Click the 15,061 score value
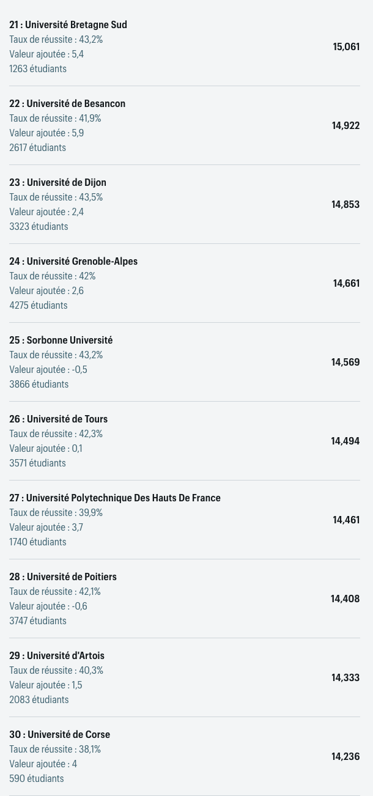The width and height of the screenshot is (373, 796). [346, 47]
